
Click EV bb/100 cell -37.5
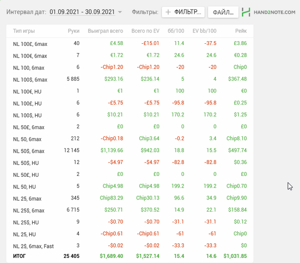click(x=210, y=43)
